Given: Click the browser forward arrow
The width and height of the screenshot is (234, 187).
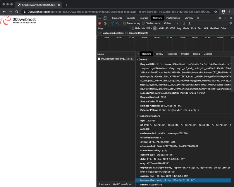Looking at the screenshot, I should [x=11, y=12].
